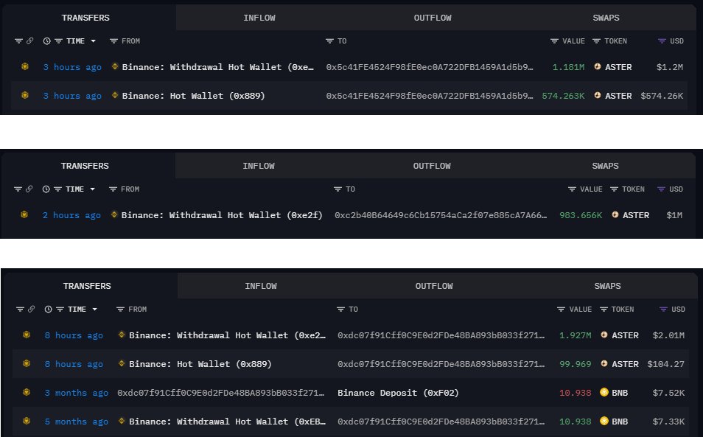Open 0x5c41FE… address on the 574.263K row
703x437 pixels.
coord(430,96)
